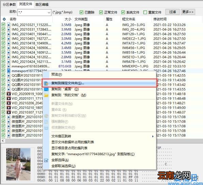203x185 pixels.
Task: Uncheck IMG_20210424_161202 file row checkbox
Action: coord(3,57)
